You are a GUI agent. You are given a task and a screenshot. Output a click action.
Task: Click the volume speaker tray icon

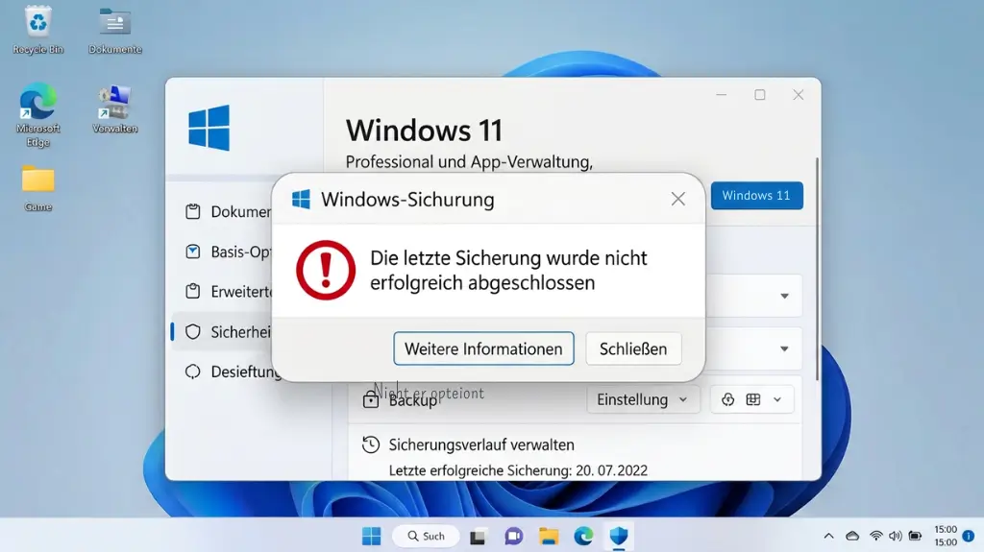pos(896,537)
